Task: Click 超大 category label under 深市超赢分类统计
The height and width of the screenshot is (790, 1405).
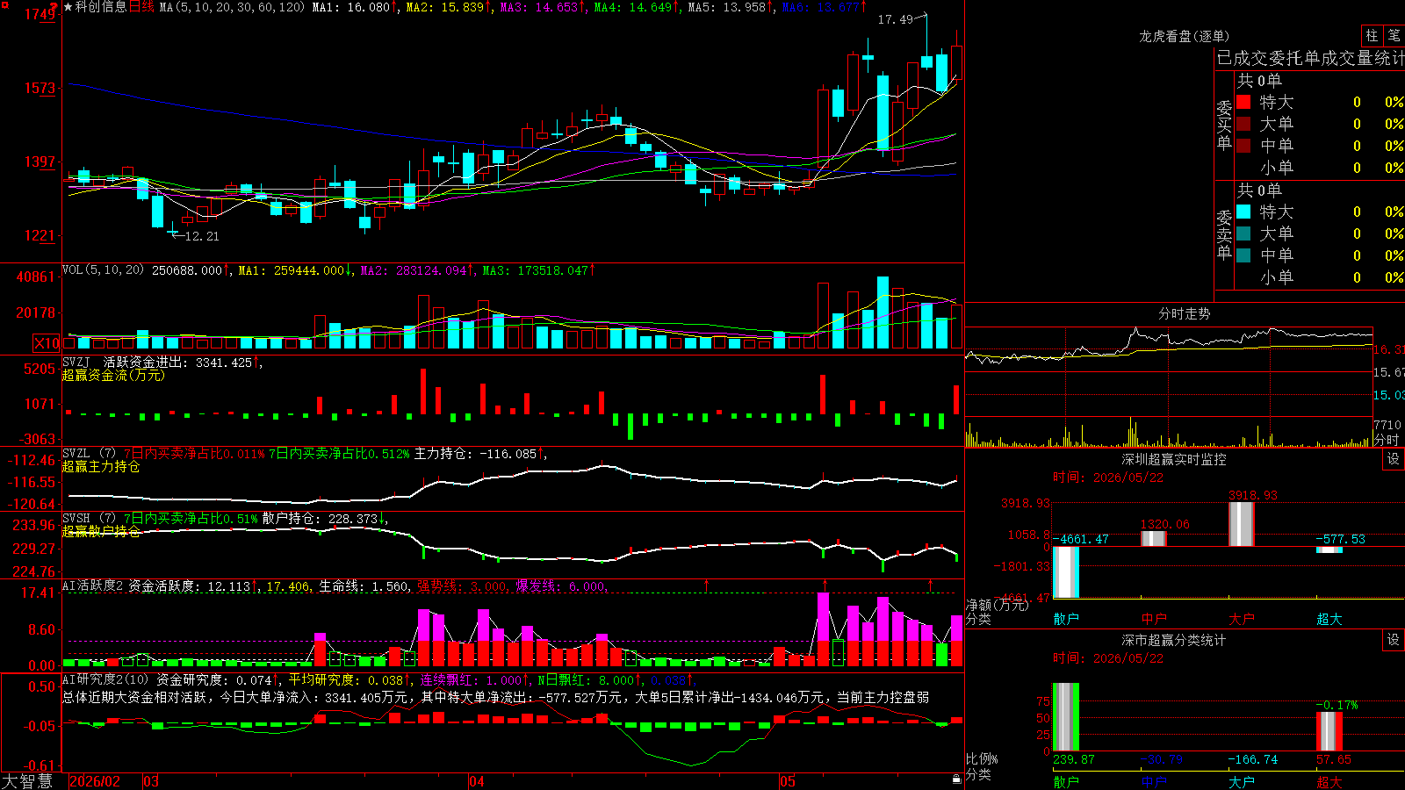Action: coord(1329,781)
